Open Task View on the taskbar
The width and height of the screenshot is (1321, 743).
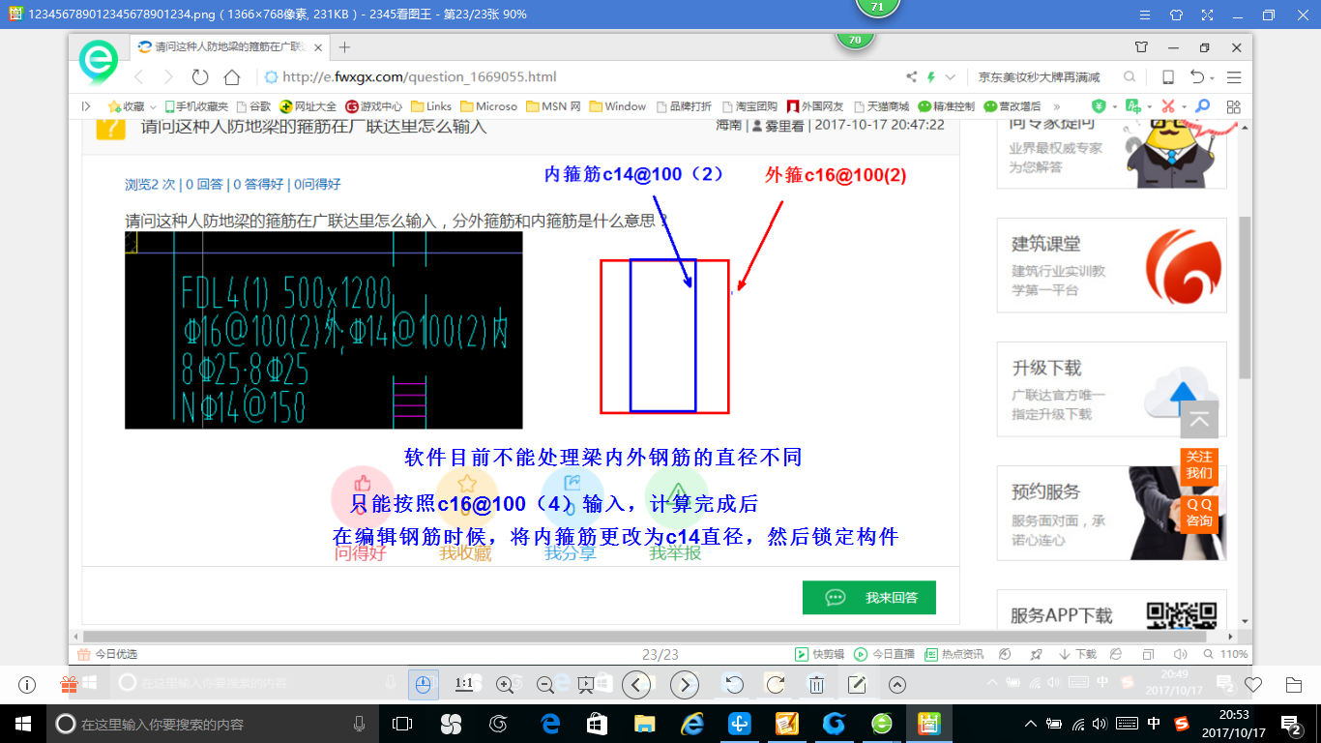point(401,723)
